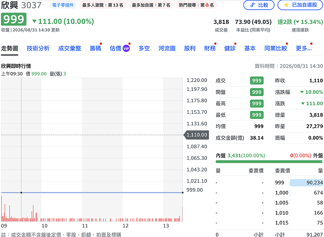Open the 股利 tab

click(190, 48)
